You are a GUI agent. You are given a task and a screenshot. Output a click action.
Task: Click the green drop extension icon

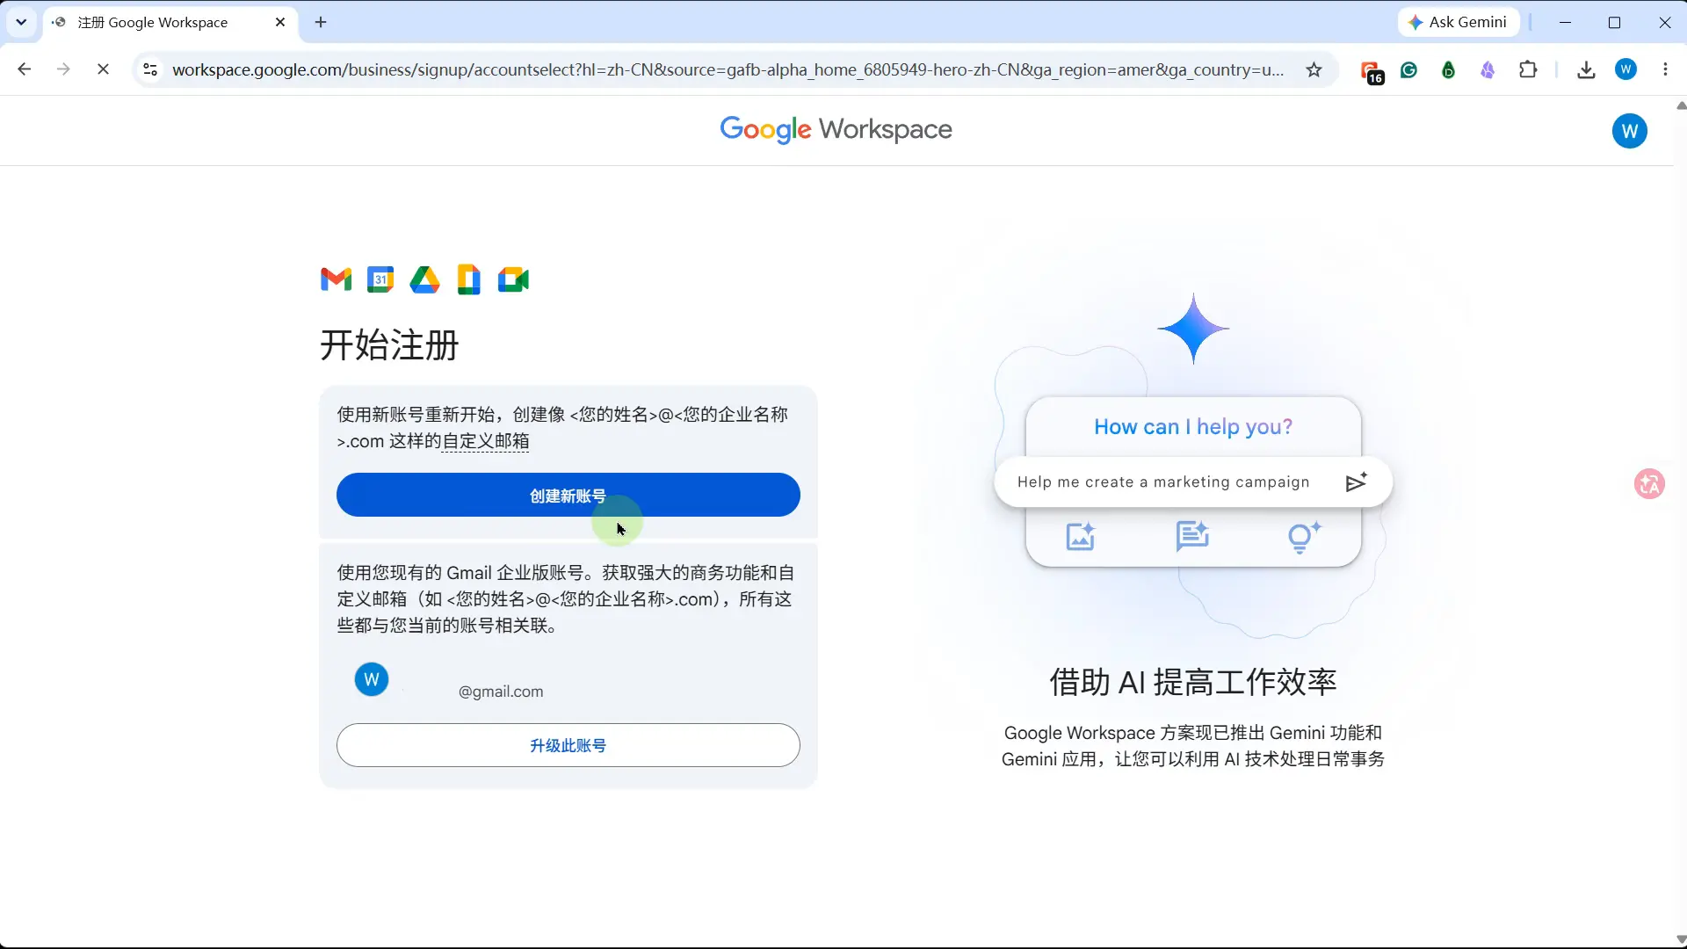point(1449,70)
